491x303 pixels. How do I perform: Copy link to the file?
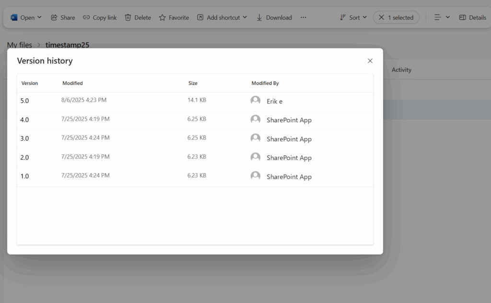pos(99,17)
